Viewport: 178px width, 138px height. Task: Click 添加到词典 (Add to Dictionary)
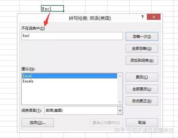tap(142, 60)
